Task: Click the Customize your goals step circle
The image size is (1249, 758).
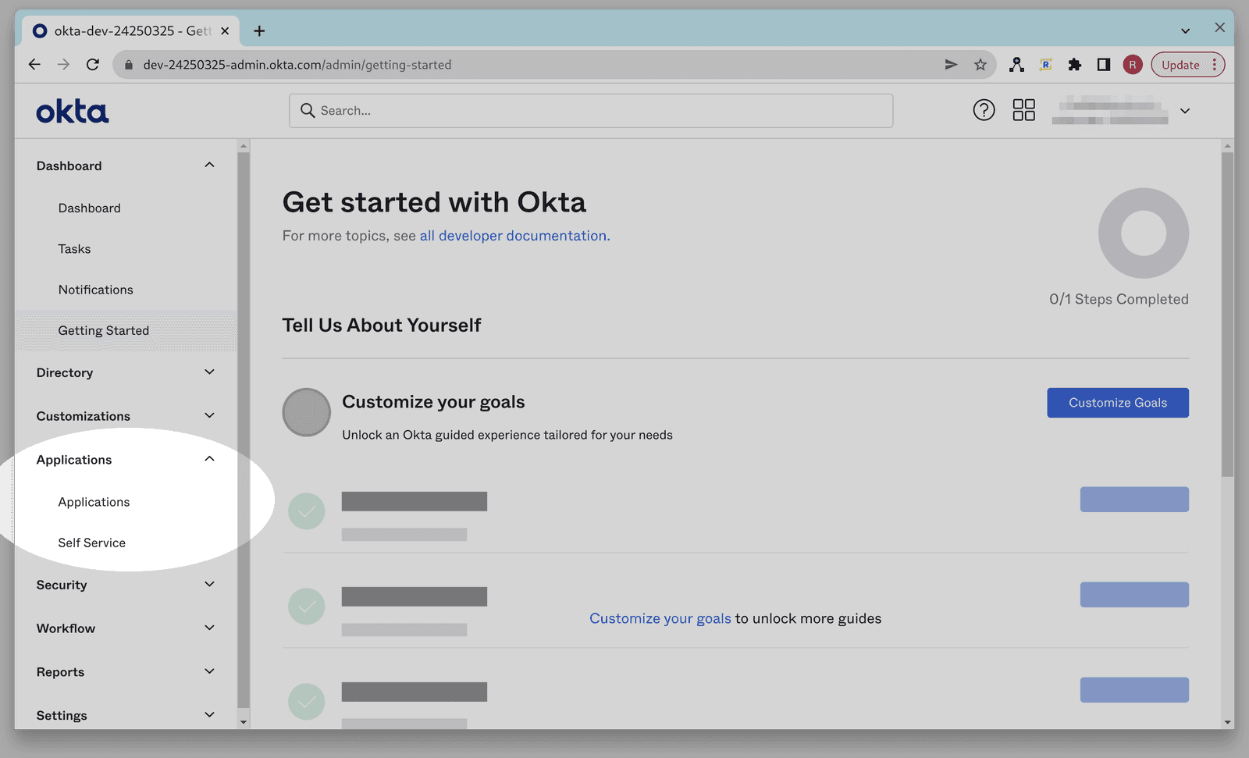Action: [306, 412]
